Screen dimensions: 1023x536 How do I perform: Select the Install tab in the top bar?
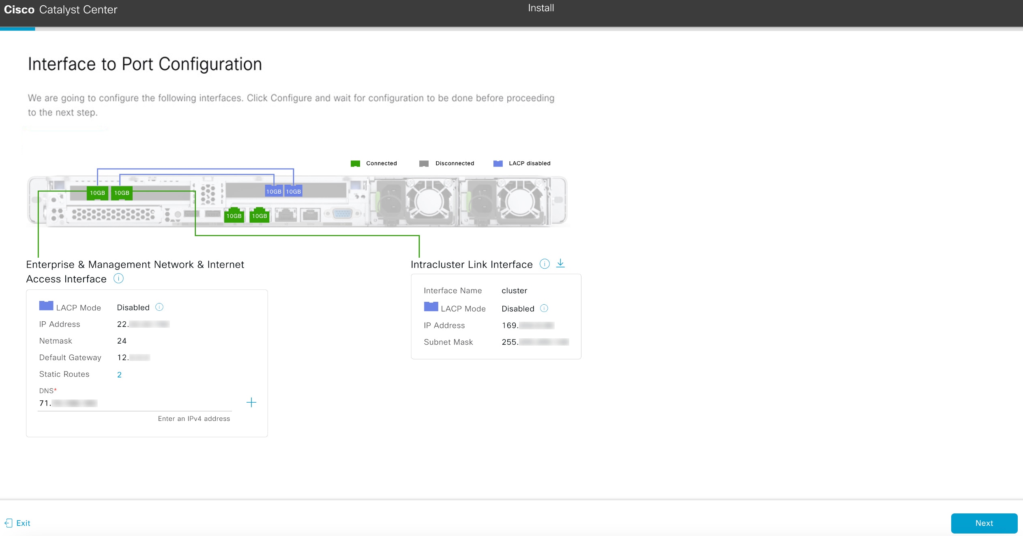coord(540,8)
